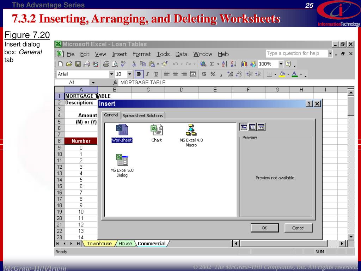Viewport: 361px width, 271px height.
Task: Open a file with the Open icon
Action: click(69, 64)
